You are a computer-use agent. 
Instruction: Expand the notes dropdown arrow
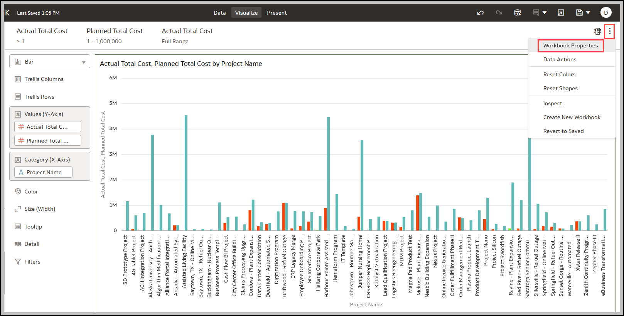point(545,13)
